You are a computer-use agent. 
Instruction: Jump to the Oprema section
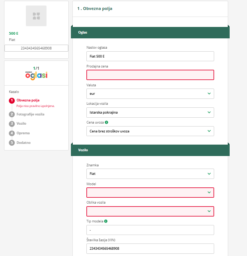click(x=23, y=133)
